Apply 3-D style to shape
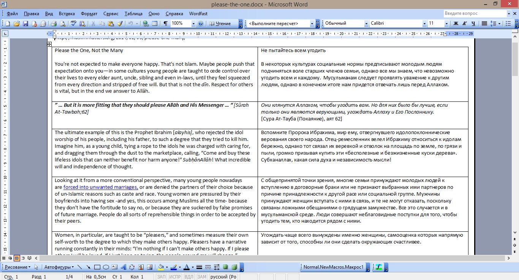Viewport: 519px width, 280px height. click(234, 267)
